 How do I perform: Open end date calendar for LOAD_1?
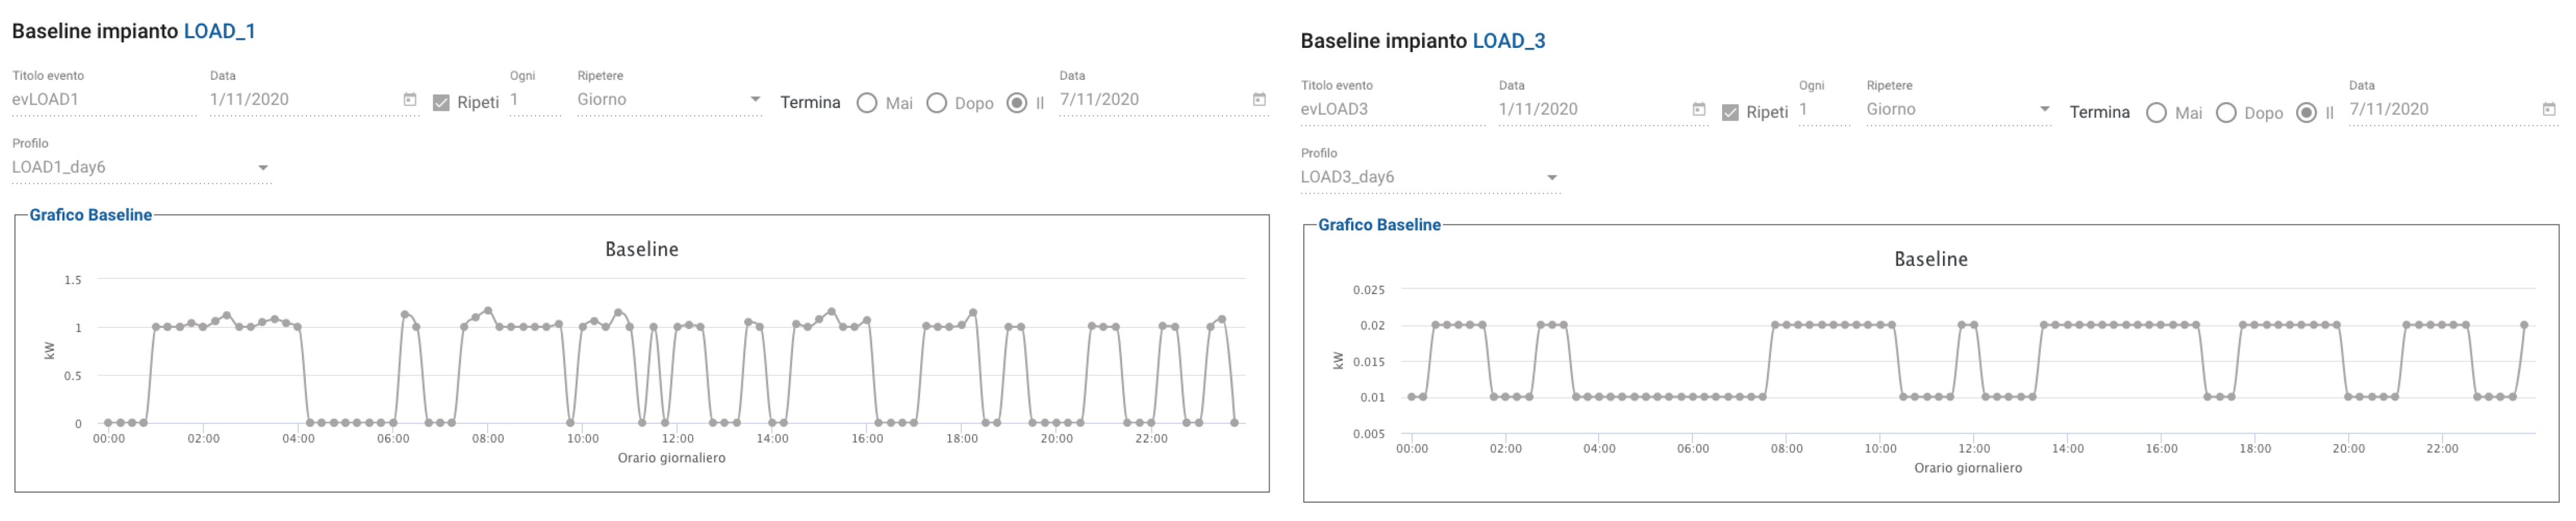click(1259, 99)
